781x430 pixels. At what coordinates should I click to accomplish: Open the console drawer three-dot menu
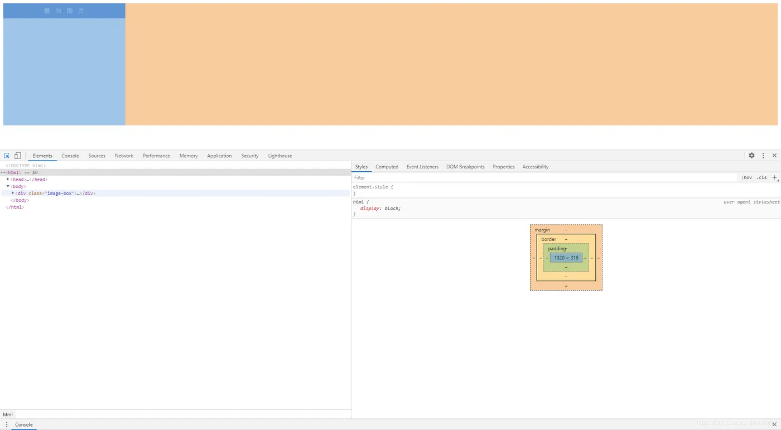click(x=7, y=424)
